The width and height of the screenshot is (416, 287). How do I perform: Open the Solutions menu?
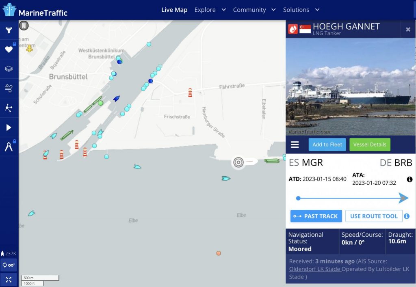(x=296, y=10)
